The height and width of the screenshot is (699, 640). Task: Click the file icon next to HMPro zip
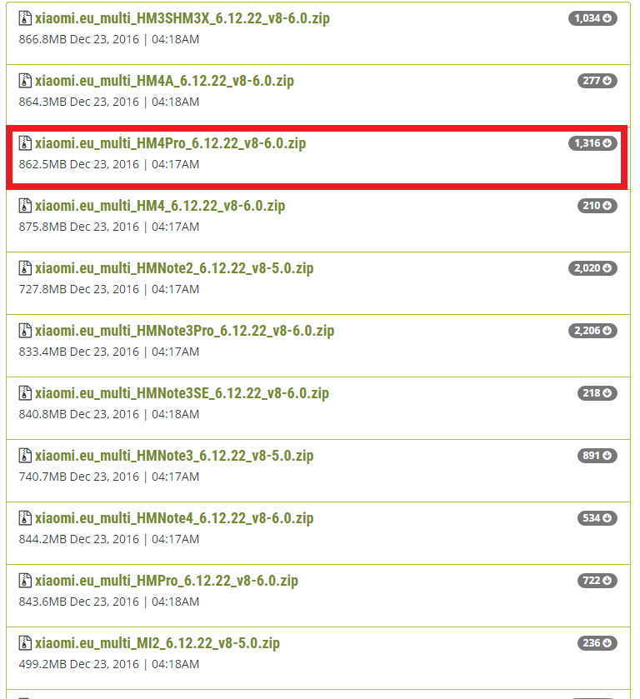(25, 581)
